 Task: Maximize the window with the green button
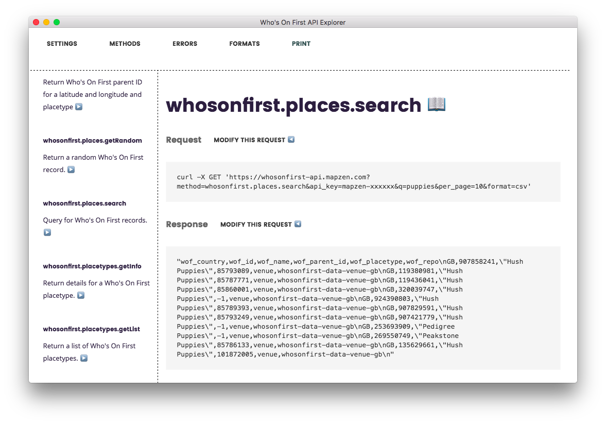click(x=57, y=23)
